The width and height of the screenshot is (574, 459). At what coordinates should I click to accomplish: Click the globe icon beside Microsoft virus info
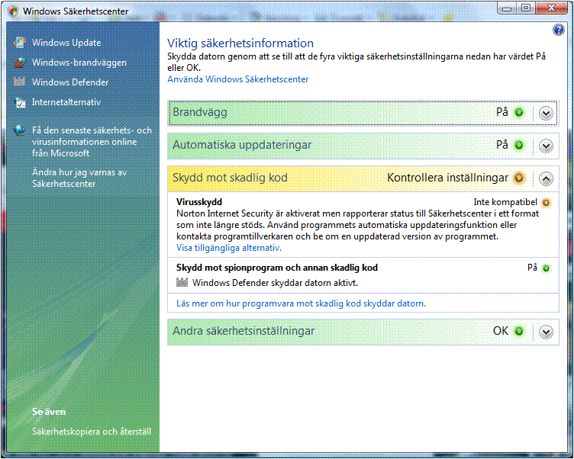tap(19, 130)
